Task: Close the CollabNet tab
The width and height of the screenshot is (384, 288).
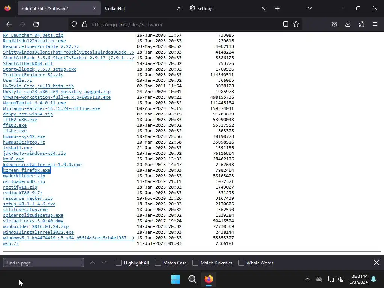Action: (x=179, y=9)
